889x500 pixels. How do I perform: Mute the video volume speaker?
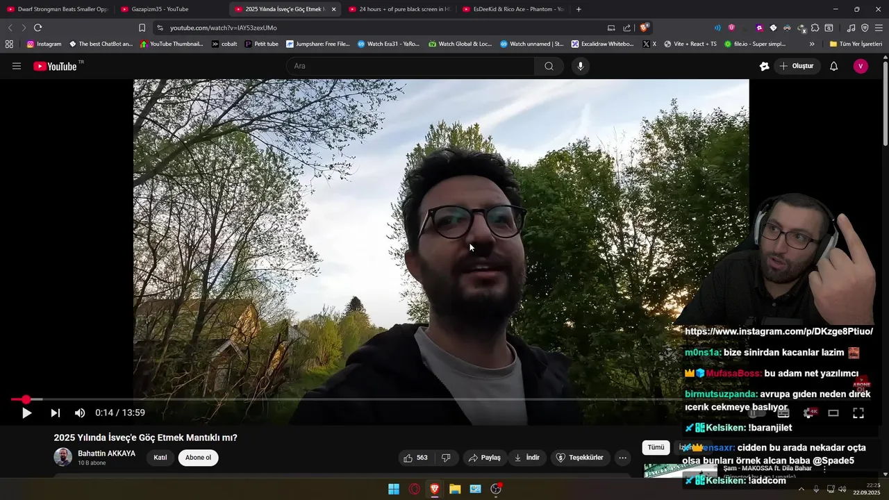80,412
